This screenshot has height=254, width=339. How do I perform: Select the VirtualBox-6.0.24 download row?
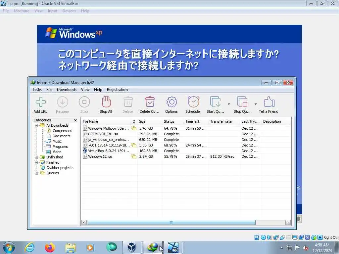tap(186, 151)
